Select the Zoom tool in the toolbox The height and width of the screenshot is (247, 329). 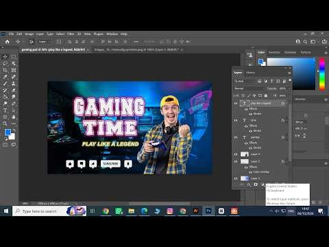point(5,123)
